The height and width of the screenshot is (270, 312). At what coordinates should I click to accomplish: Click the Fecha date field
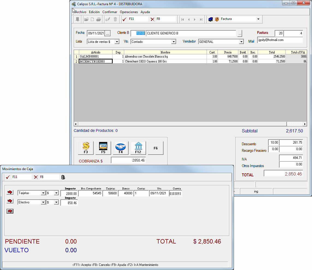pos(96,33)
